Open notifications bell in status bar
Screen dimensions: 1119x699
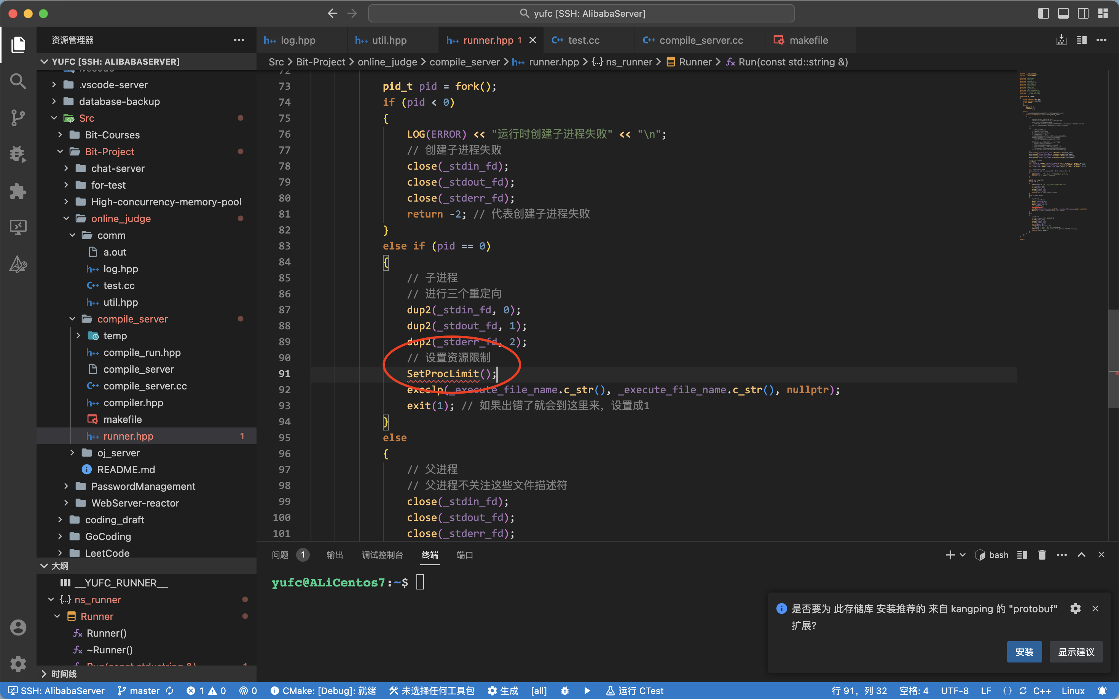1102,691
